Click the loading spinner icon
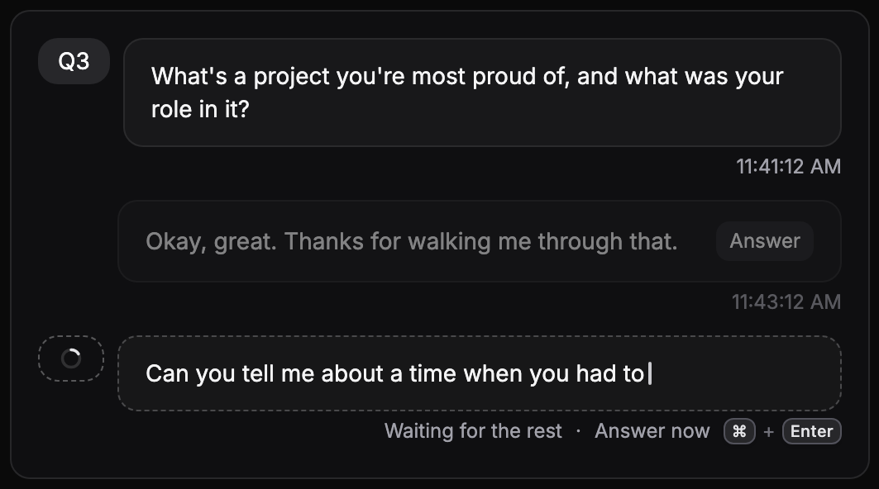The width and height of the screenshot is (879, 489). click(x=71, y=358)
